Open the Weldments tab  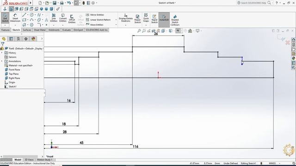click(x=54, y=30)
